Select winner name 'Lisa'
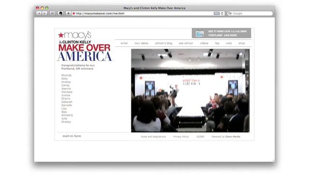309x174 pixels. click(x=64, y=109)
